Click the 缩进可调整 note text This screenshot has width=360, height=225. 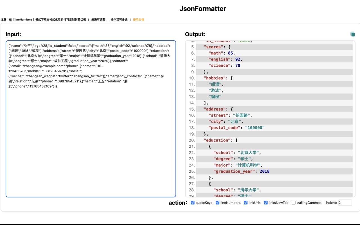[98, 20]
